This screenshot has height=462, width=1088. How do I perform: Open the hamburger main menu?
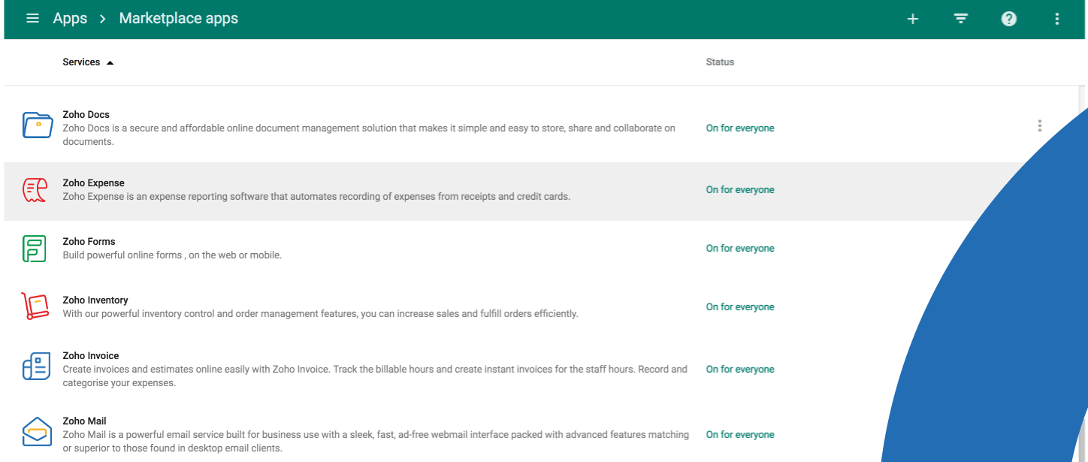click(x=32, y=18)
